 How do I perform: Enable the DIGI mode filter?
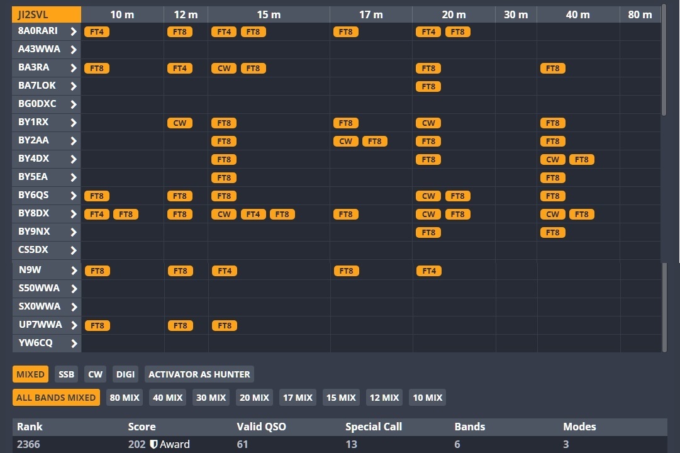[125, 374]
